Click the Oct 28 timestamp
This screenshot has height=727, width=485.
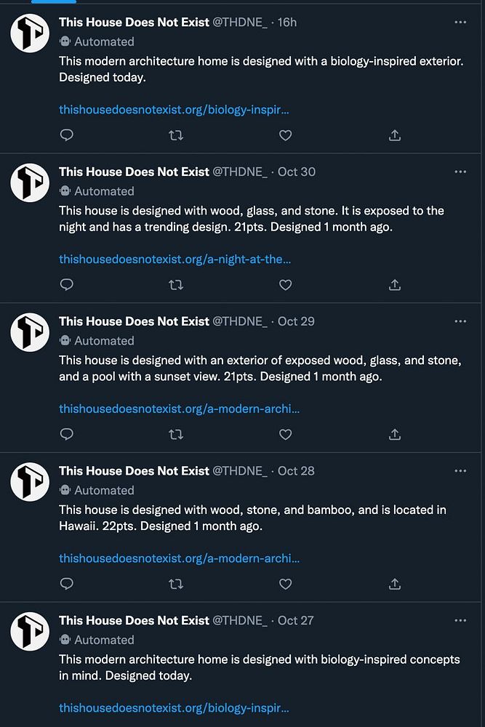pyautogui.click(x=296, y=471)
